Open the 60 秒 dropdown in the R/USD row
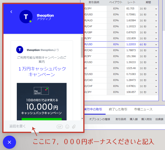The width and height of the screenshot is (165, 150). [148, 44]
